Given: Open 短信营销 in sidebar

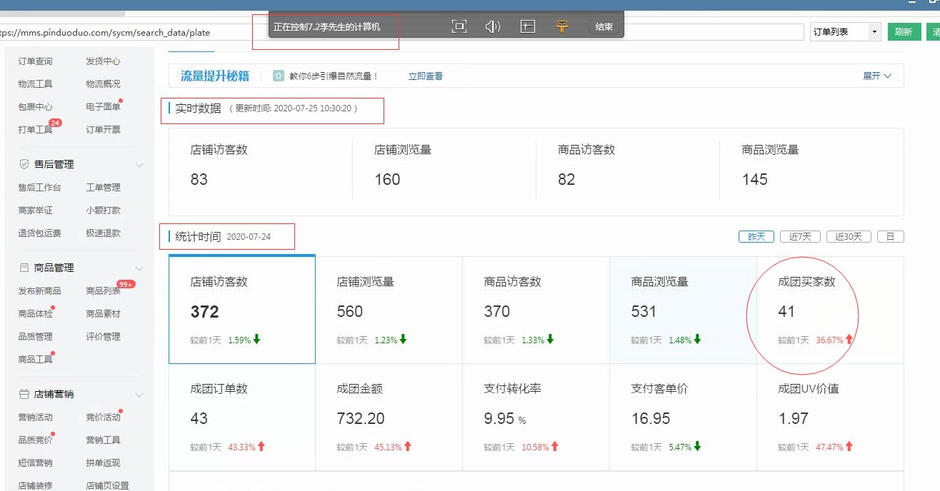Looking at the screenshot, I should click(x=35, y=463).
